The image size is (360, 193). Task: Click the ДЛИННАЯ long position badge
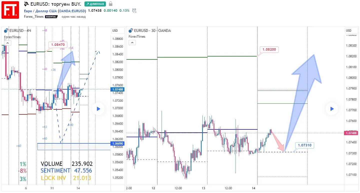pos(95,4)
